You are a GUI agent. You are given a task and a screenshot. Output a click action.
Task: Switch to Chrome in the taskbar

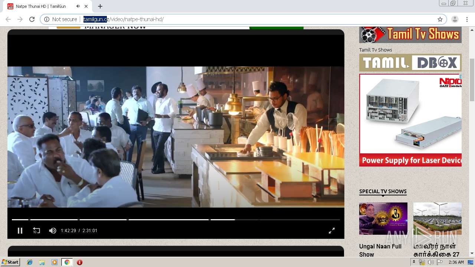(67, 262)
